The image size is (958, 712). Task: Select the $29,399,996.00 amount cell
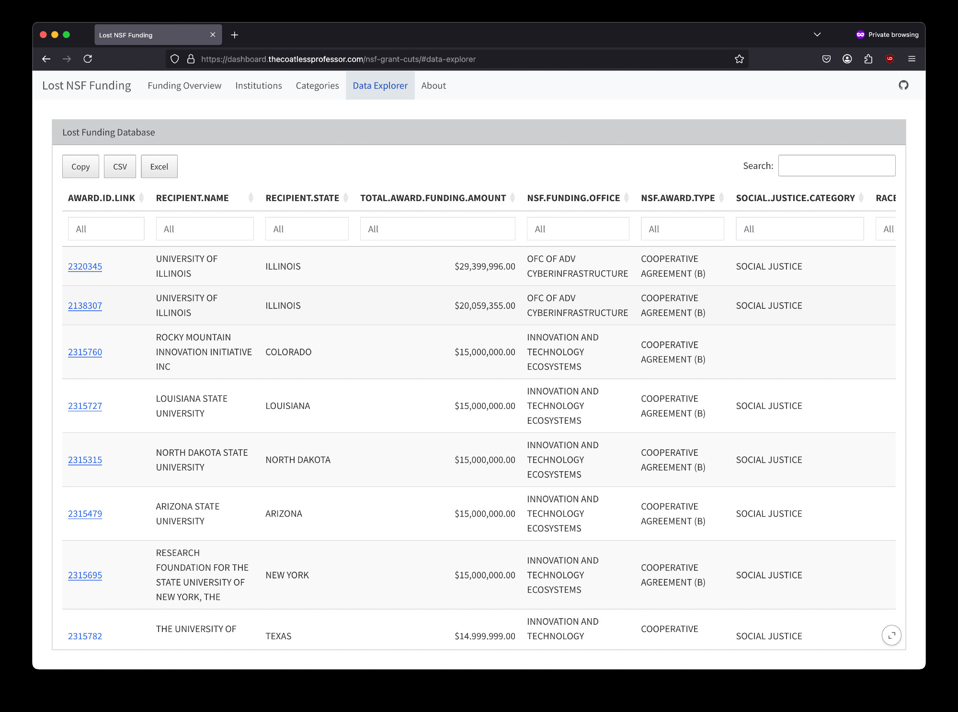click(485, 266)
